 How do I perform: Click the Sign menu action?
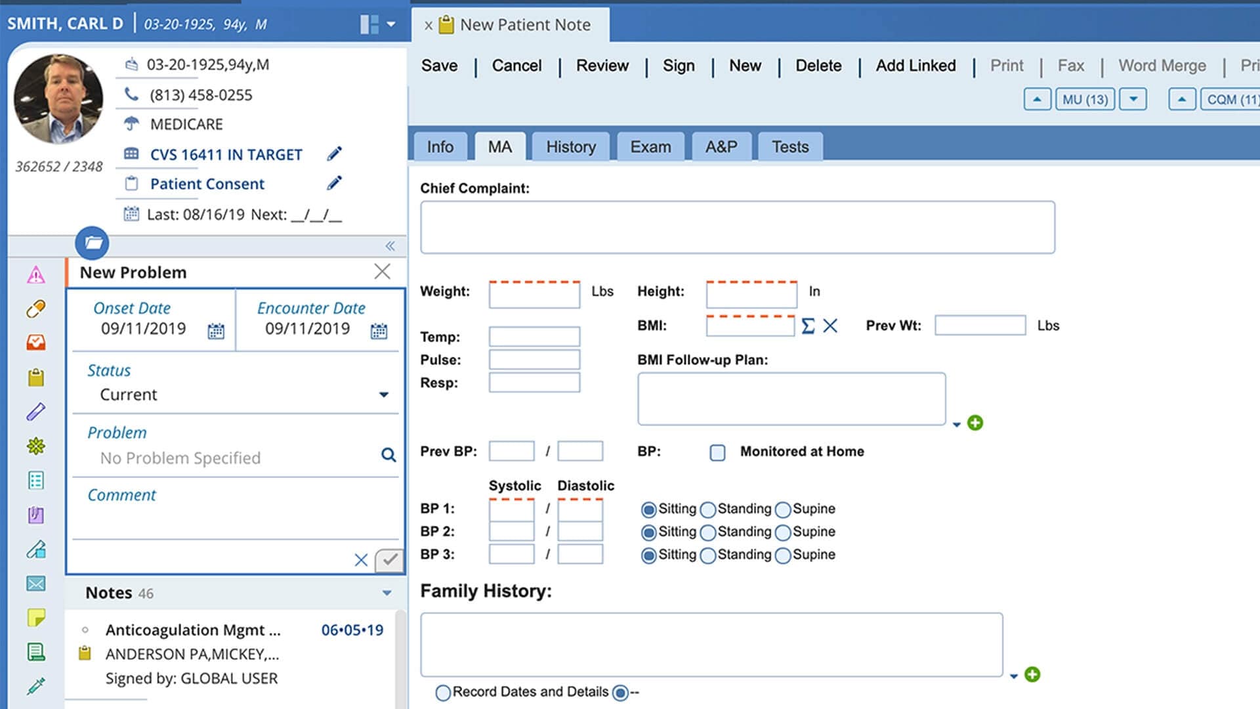[x=679, y=66]
